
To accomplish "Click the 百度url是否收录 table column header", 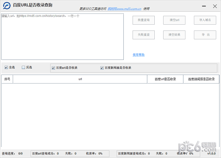I will click(165, 79).
